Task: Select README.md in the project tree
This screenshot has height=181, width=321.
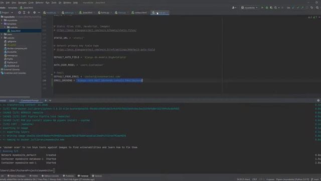Action: click(x=13, y=66)
